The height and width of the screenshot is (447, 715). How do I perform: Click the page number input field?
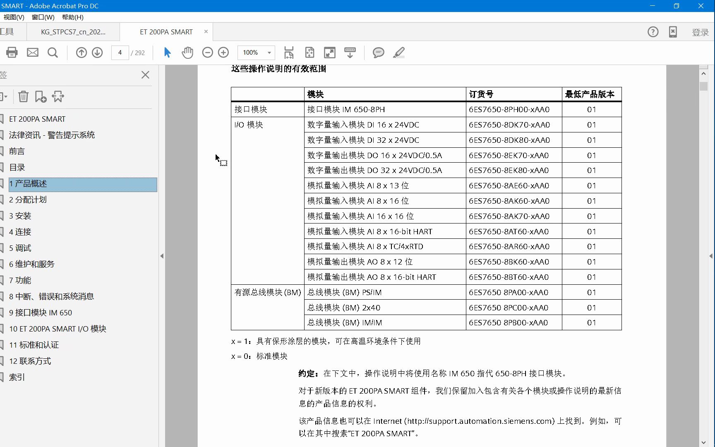120,53
